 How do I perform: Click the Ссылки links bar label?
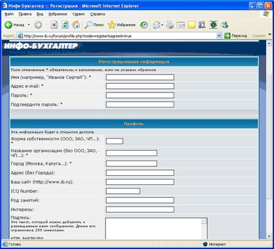[258, 36]
